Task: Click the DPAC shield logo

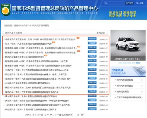Action: (x=6, y=10)
